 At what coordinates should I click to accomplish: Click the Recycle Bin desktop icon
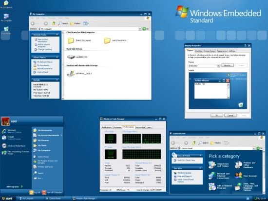[x=6, y=30]
